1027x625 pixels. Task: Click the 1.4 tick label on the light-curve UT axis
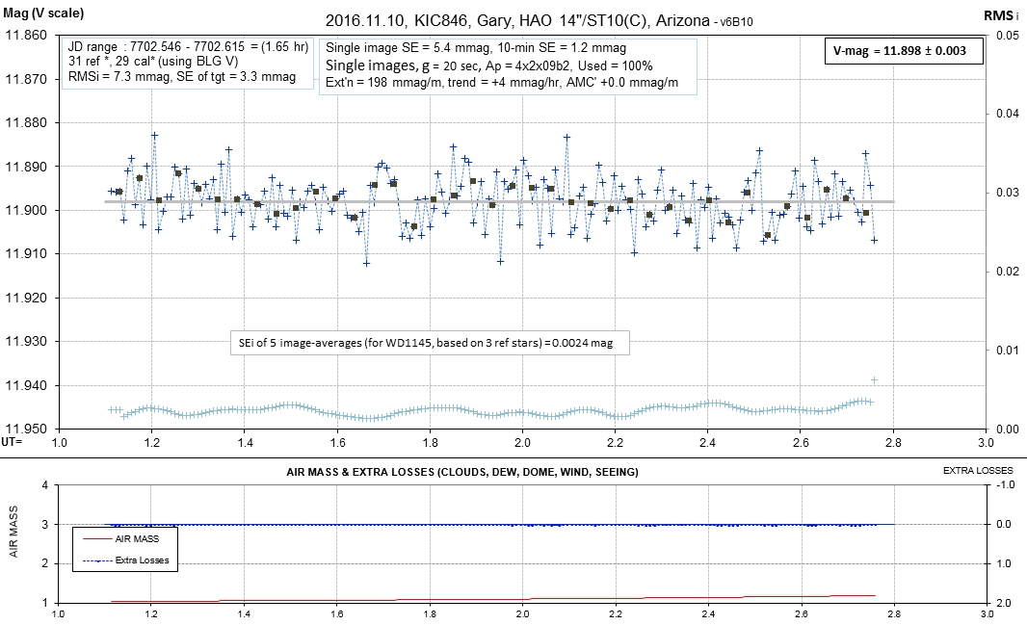pyautogui.click(x=245, y=442)
